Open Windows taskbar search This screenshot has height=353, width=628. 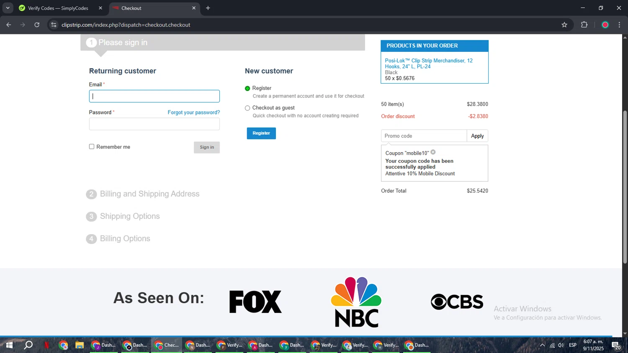click(28, 345)
